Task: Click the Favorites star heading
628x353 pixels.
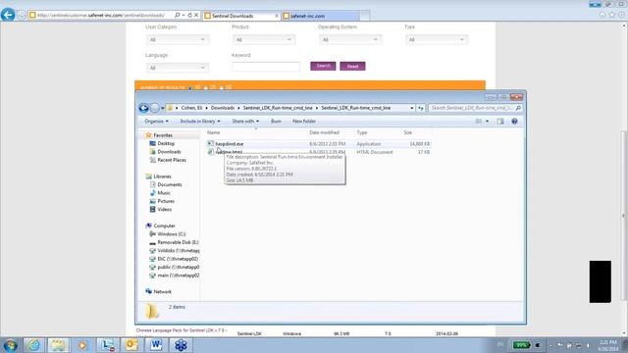Action: coord(163,135)
